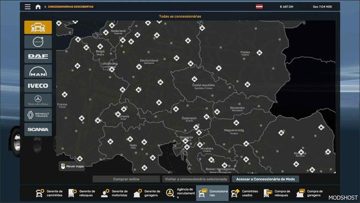Switch to Caminhões usados tab
The image size is (360, 203).
245,193
